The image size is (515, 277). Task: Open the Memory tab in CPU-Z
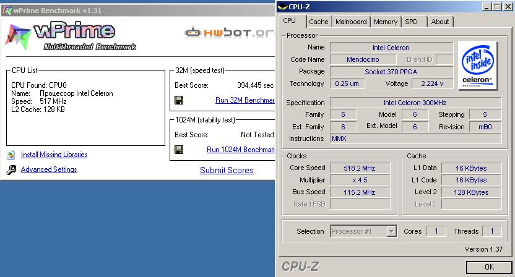[x=386, y=22]
